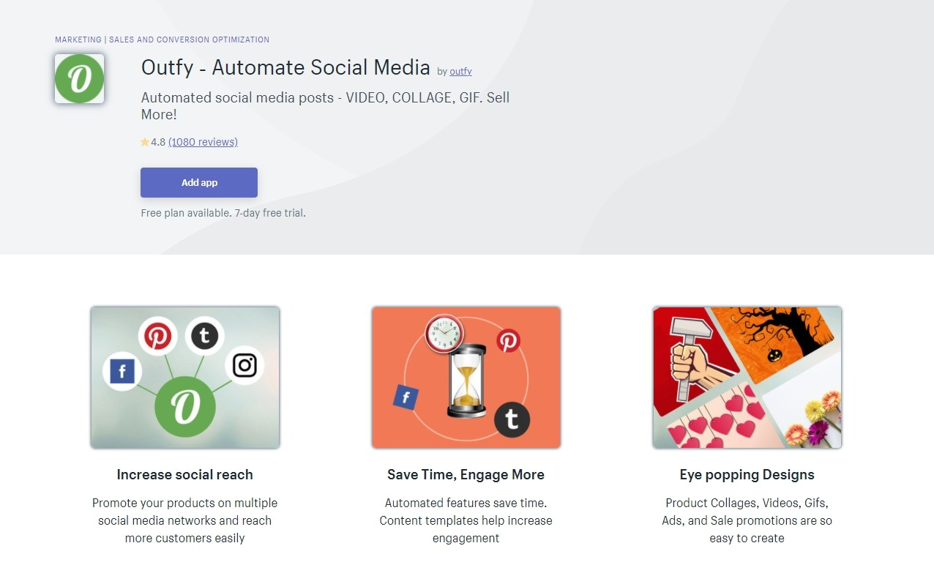Click the Tumblr icon on orange image

point(512,419)
